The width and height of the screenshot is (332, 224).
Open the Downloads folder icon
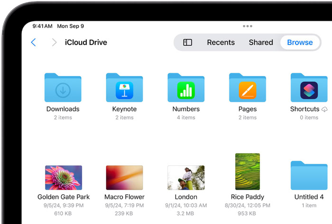click(x=63, y=87)
